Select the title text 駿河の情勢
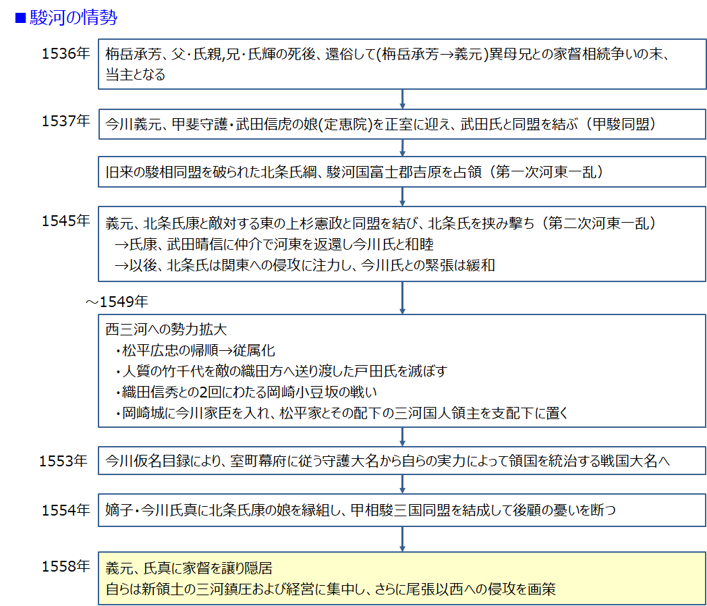 [74, 18]
